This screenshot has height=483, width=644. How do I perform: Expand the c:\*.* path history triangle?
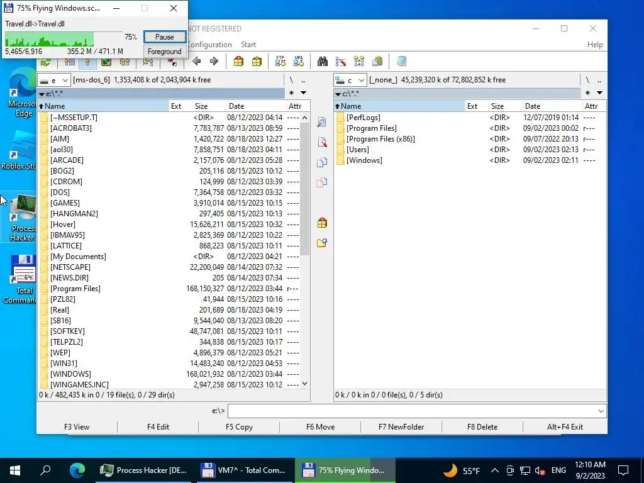(338, 94)
